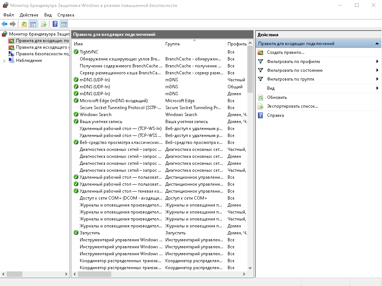Click green check icon beside TightVNC rule
Screen dimensions: 382x286
point(76,52)
